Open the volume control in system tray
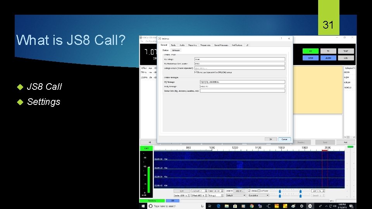This screenshot has height=209, width=372. [334, 206]
